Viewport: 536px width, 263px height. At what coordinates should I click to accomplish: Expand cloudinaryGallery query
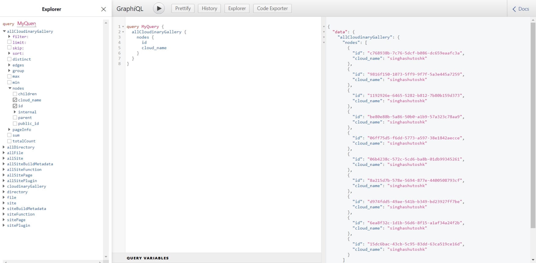(x=4, y=186)
